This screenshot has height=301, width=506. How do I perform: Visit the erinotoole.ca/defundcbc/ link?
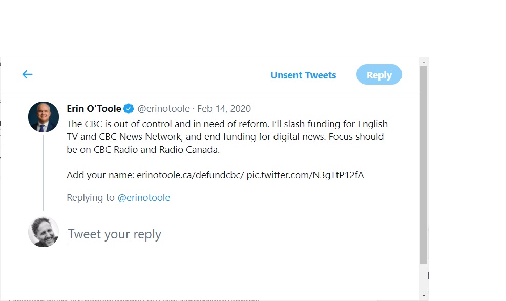click(x=190, y=175)
